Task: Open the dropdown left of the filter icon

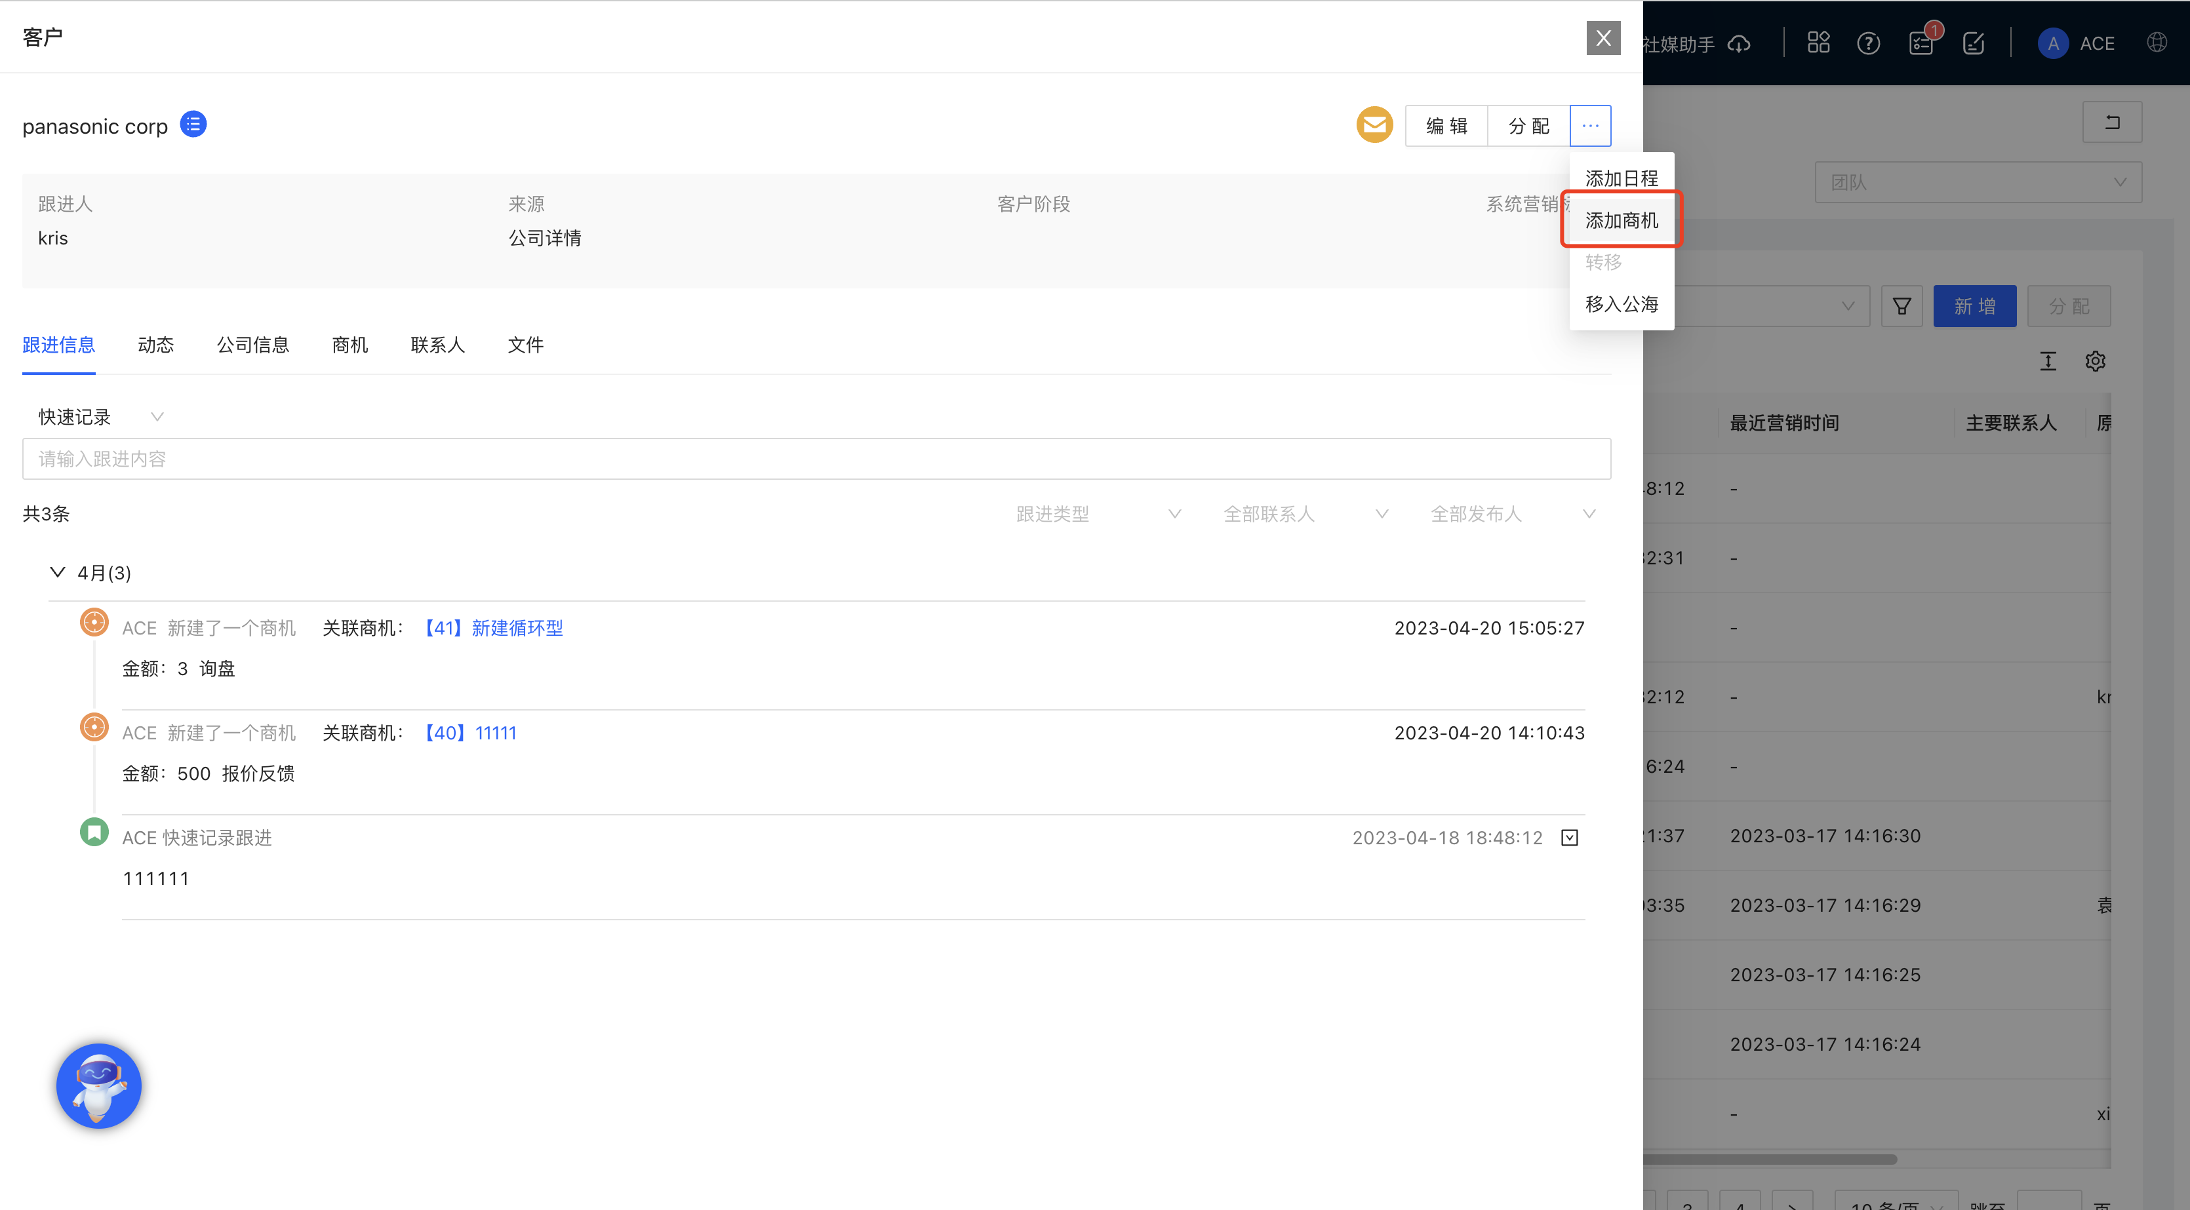Action: (x=1757, y=306)
